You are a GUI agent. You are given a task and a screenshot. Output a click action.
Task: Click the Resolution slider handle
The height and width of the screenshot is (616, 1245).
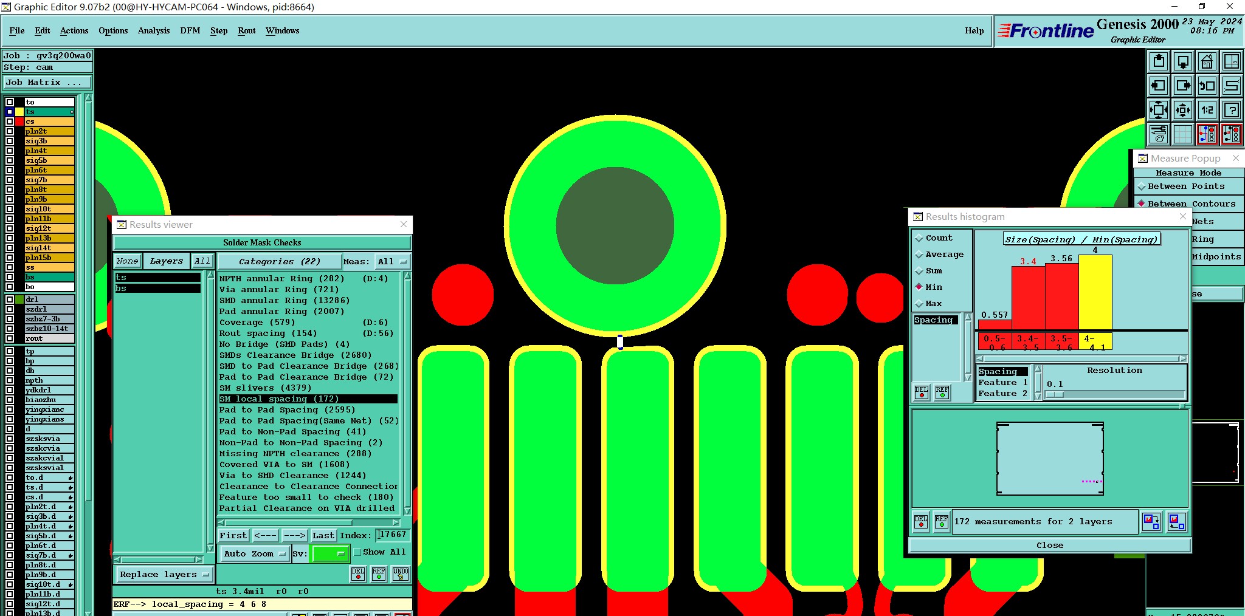pyautogui.click(x=1055, y=394)
